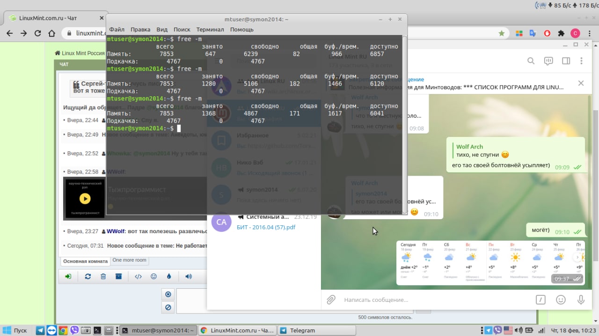Open Telegram chat options menu

tap(582, 61)
